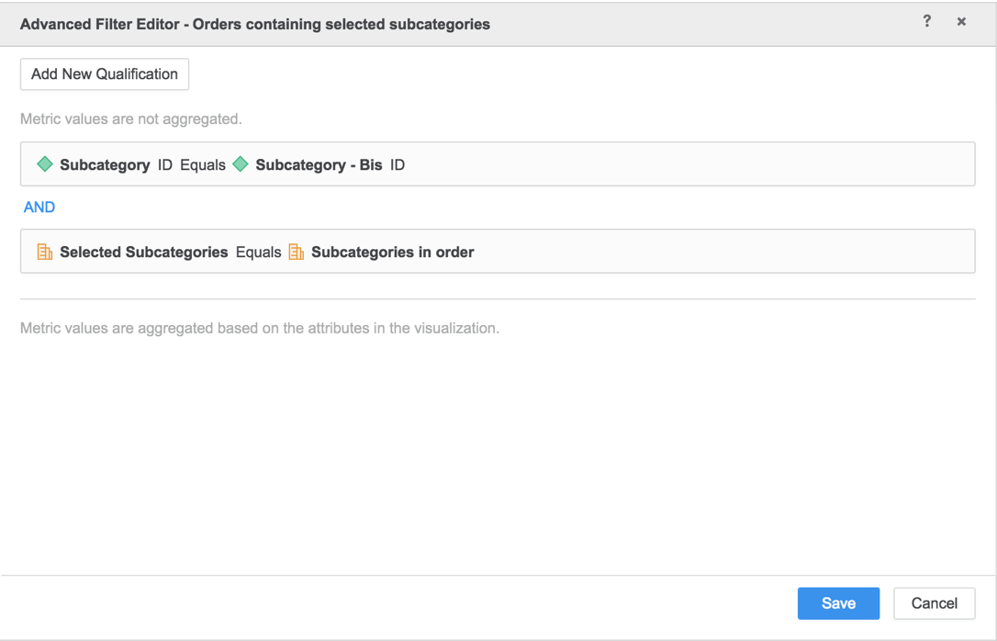
Task: Click the Subcategory - Bis attribute name
Action: click(x=319, y=164)
